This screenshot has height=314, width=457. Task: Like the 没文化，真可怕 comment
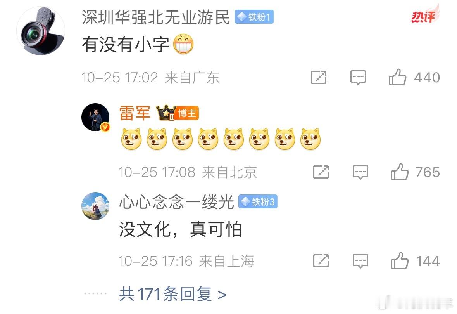(400, 260)
